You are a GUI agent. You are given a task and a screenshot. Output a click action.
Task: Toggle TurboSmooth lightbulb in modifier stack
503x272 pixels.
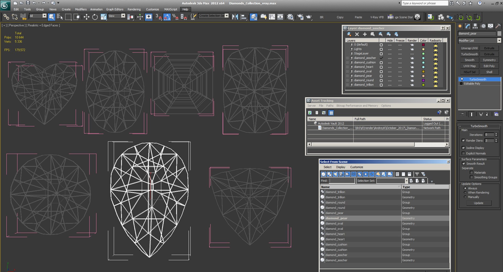click(462, 79)
